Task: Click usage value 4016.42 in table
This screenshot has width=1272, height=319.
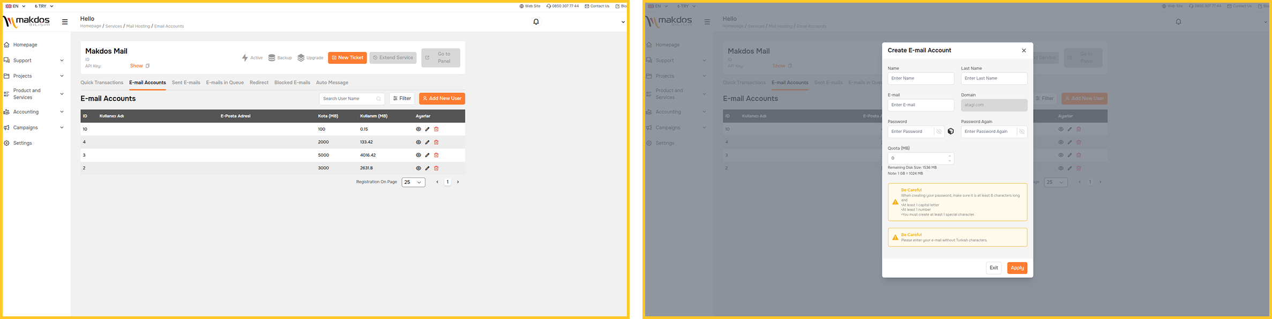Action: [x=368, y=155]
